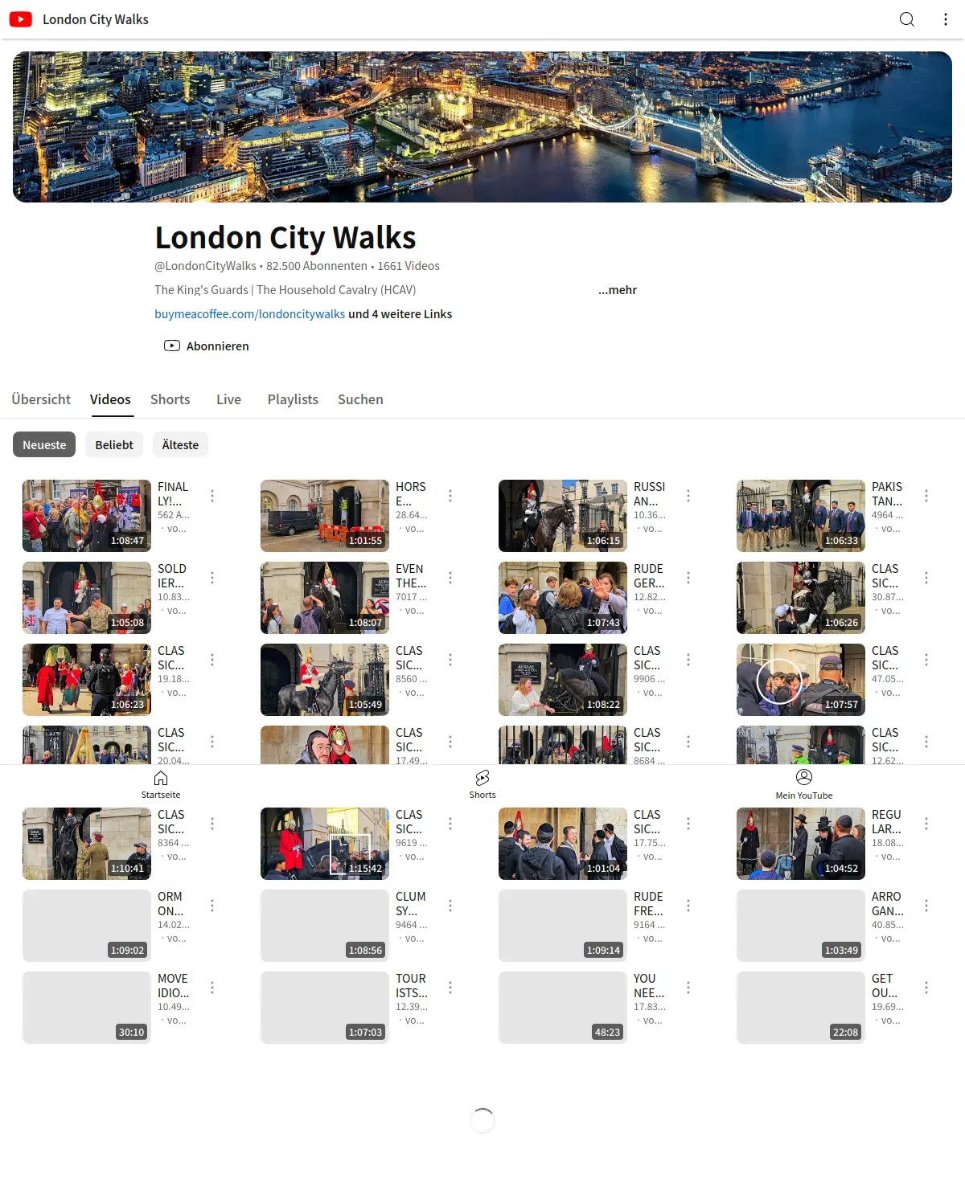Select the Älteste sort filter

coord(180,444)
